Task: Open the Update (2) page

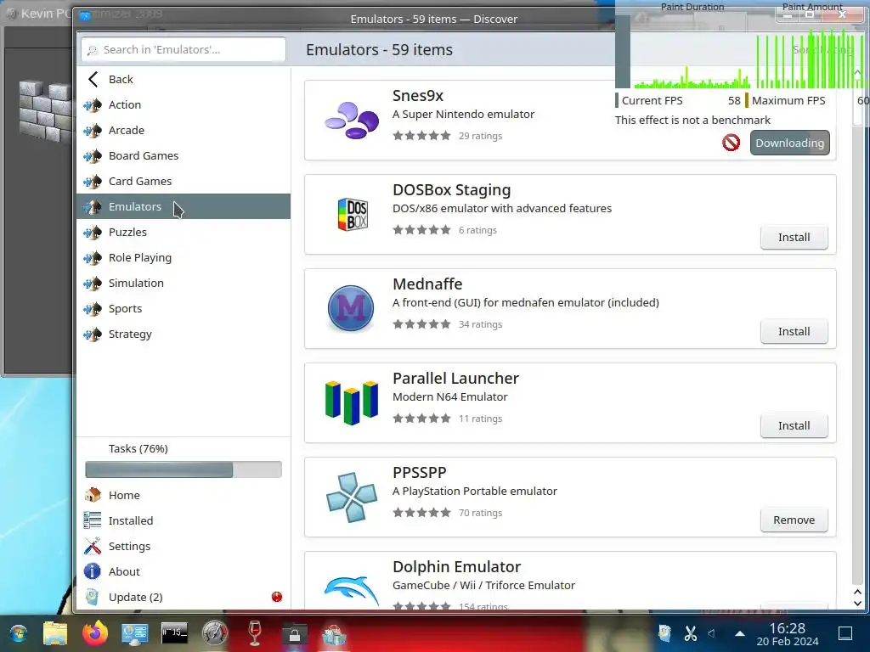Action: pyautogui.click(x=184, y=597)
